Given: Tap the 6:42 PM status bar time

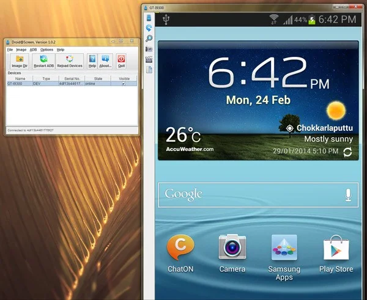Looking at the screenshot, I should point(337,20).
